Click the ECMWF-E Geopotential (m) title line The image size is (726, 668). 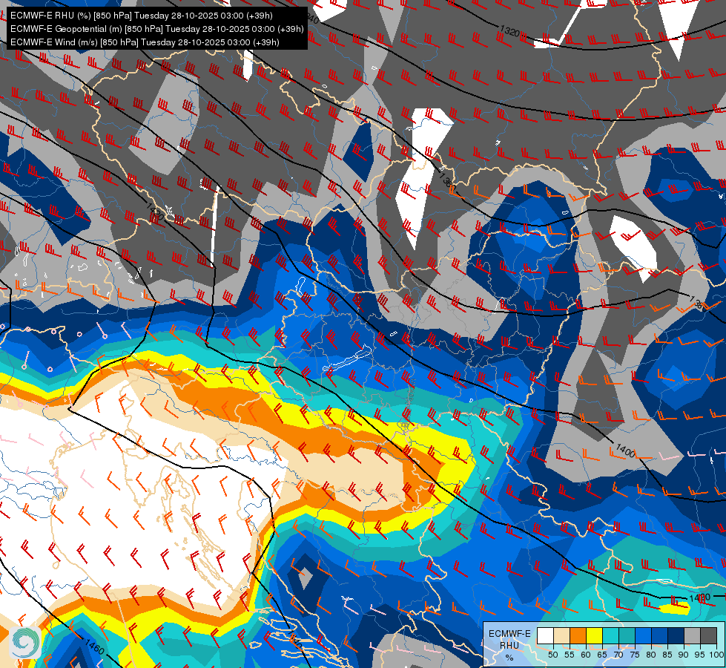[157, 29]
